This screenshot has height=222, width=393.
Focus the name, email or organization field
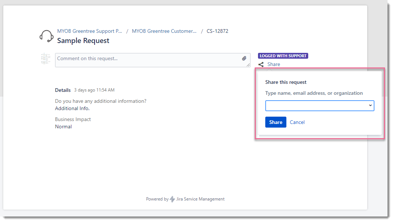(x=319, y=106)
